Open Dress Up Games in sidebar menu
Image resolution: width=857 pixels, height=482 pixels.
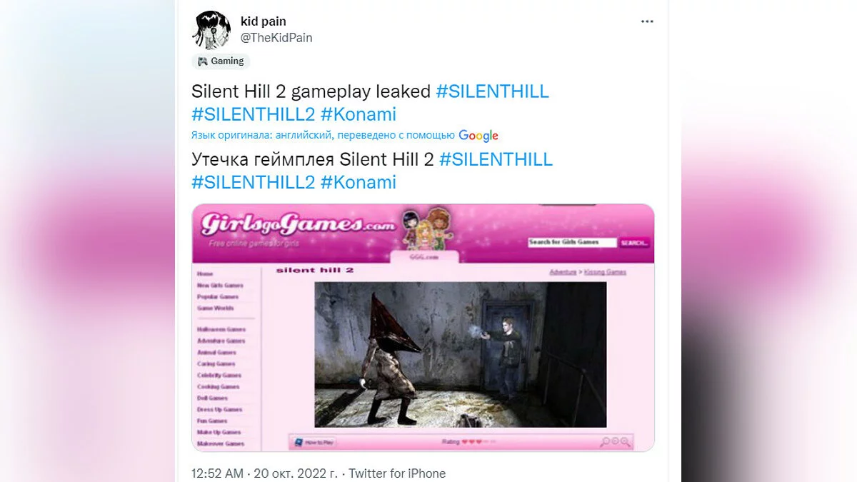[220, 410]
